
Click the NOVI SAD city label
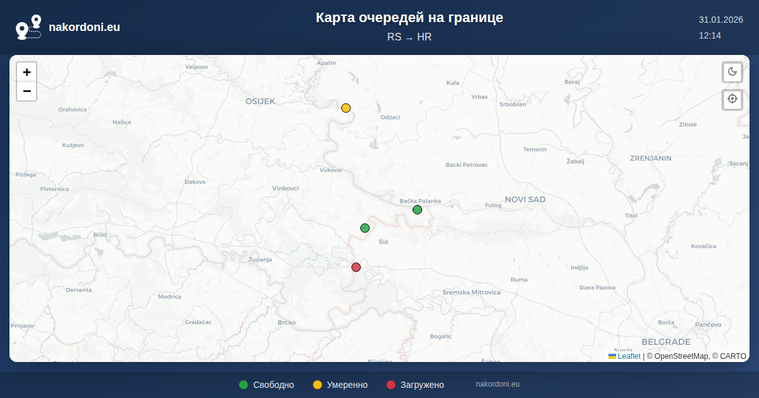(525, 200)
